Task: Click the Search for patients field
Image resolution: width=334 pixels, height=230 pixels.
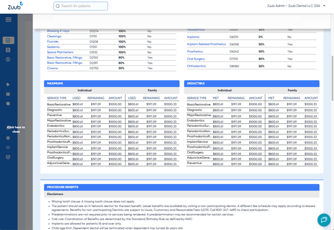Action: coord(81,6)
